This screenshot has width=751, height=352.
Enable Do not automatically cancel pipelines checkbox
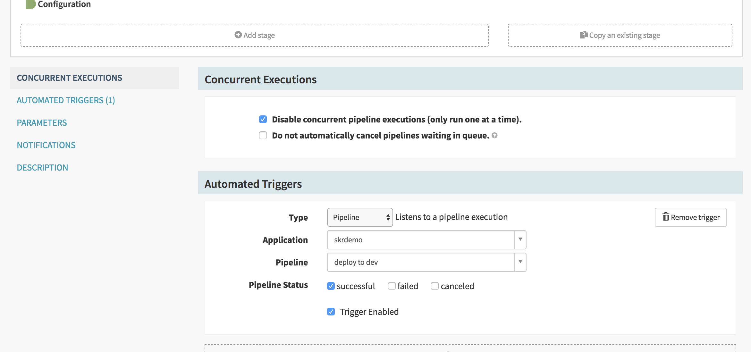263,136
